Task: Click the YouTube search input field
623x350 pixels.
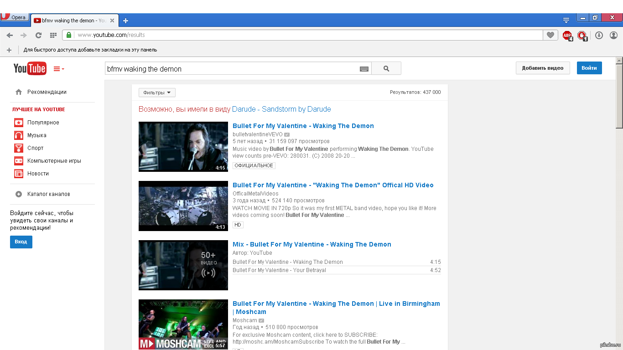Action: pyautogui.click(x=231, y=69)
